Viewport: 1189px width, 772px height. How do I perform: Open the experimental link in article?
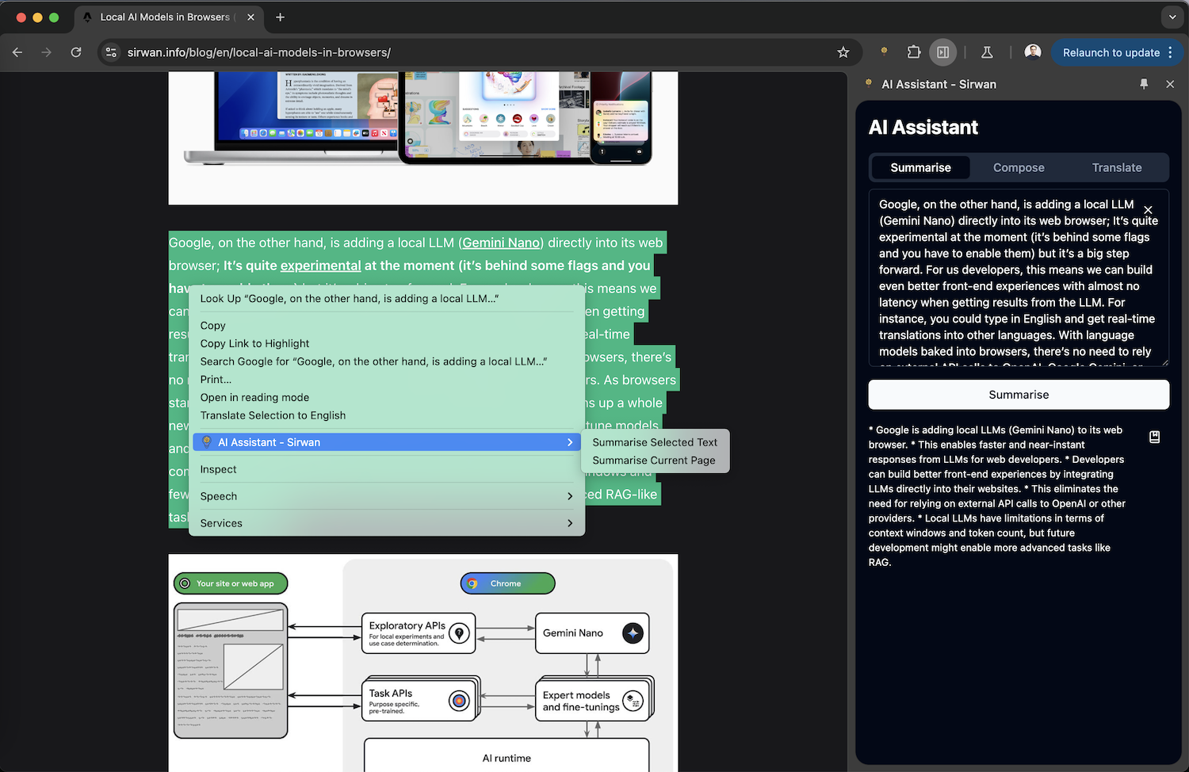tap(320, 266)
